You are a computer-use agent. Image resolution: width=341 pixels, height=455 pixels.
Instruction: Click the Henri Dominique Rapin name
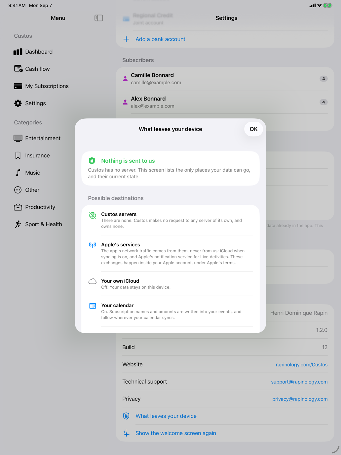coord(299,313)
